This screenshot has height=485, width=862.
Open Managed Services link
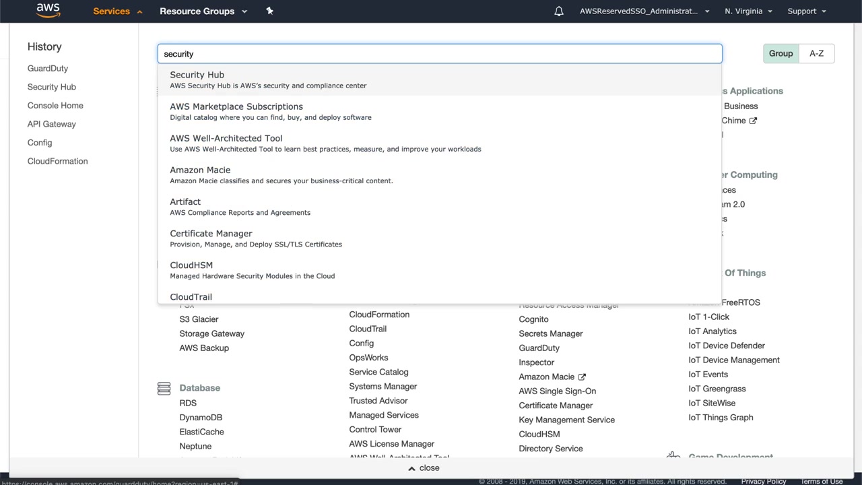pyautogui.click(x=384, y=415)
